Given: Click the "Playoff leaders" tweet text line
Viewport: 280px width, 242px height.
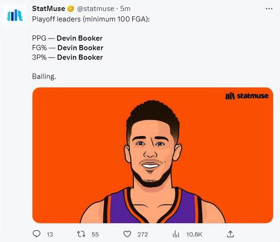Looking at the screenshot, I should [90, 19].
